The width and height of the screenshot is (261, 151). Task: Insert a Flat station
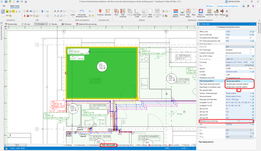click(188, 13)
